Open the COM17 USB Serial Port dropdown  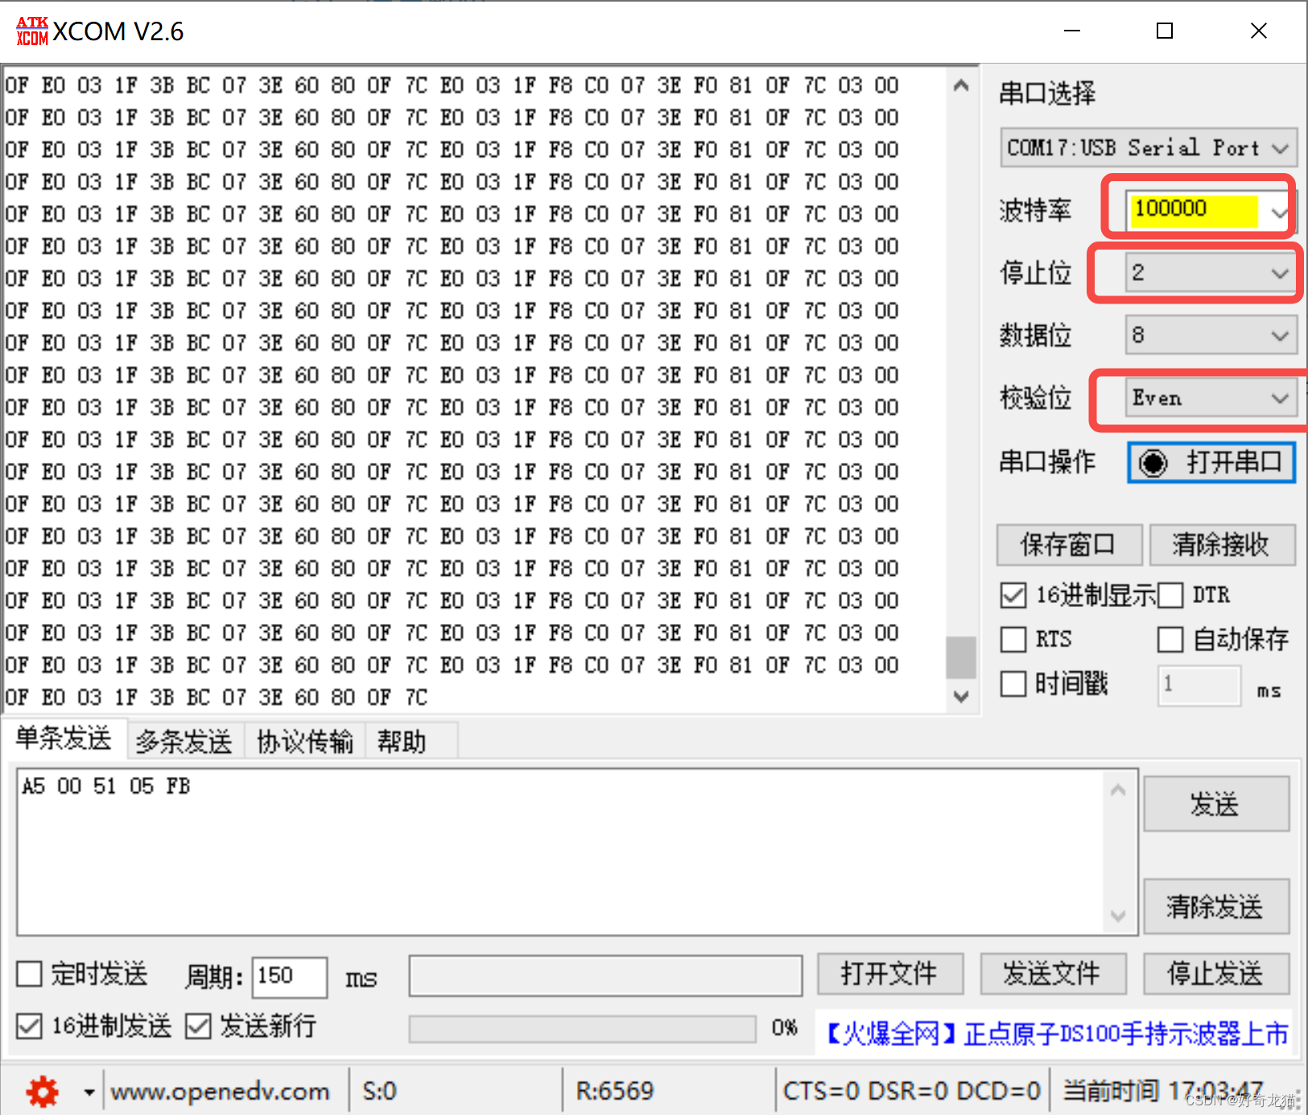coord(1280,147)
